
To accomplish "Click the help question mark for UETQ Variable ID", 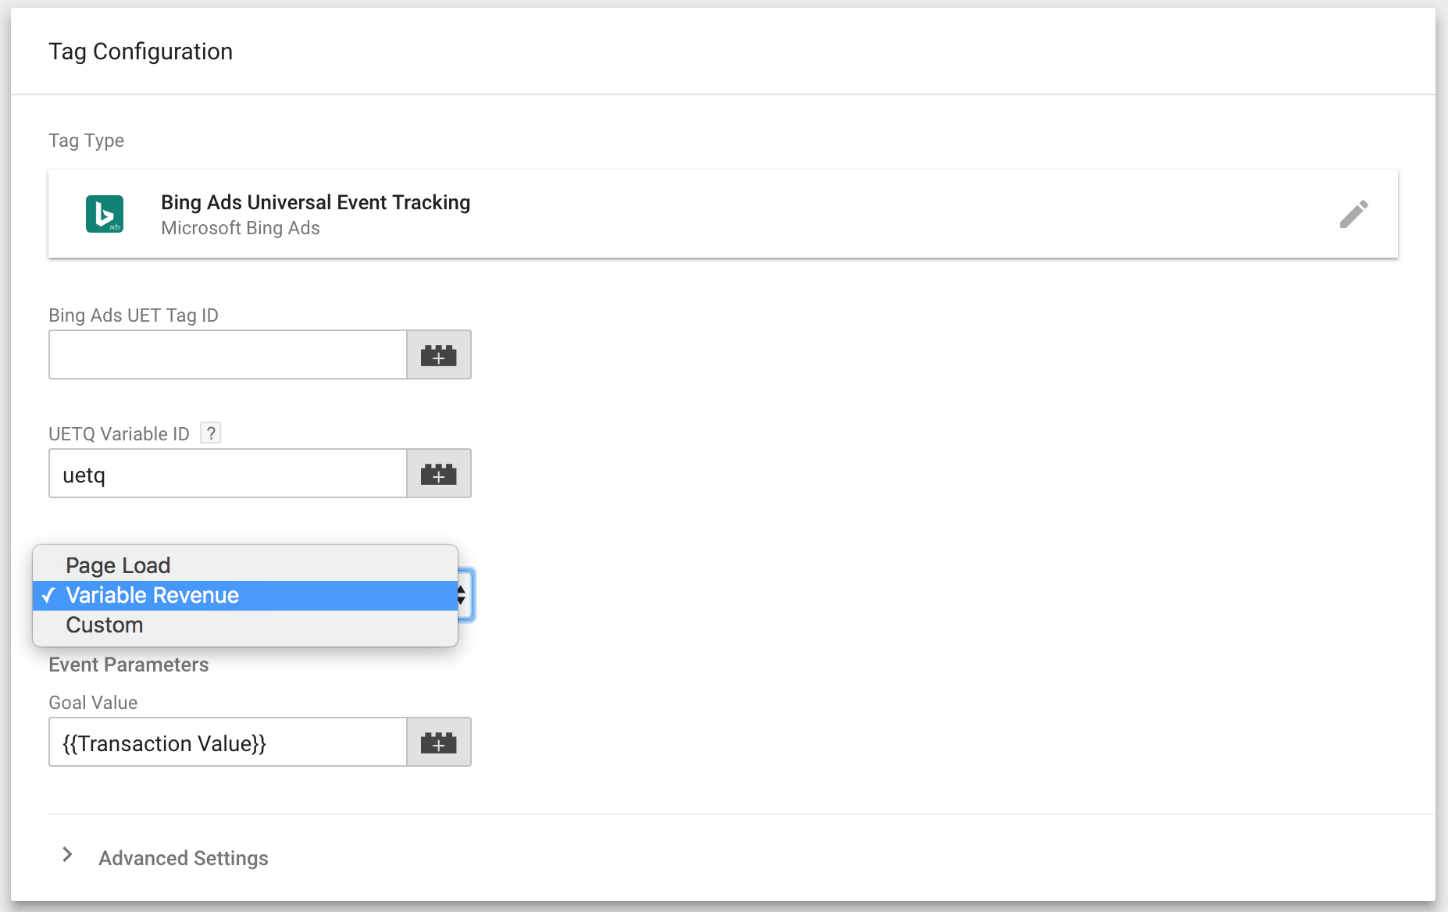I will (211, 433).
